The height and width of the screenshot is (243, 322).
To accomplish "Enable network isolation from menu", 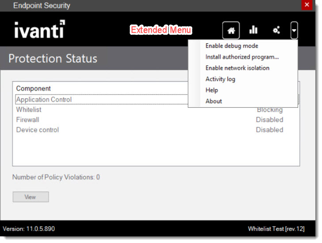I will [237, 68].
